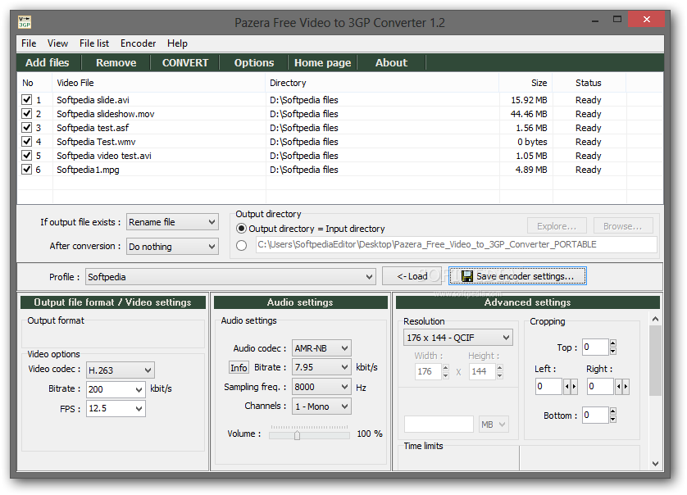Uncheck file 4 Softpedia Test.wmv

tap(27, 142)
